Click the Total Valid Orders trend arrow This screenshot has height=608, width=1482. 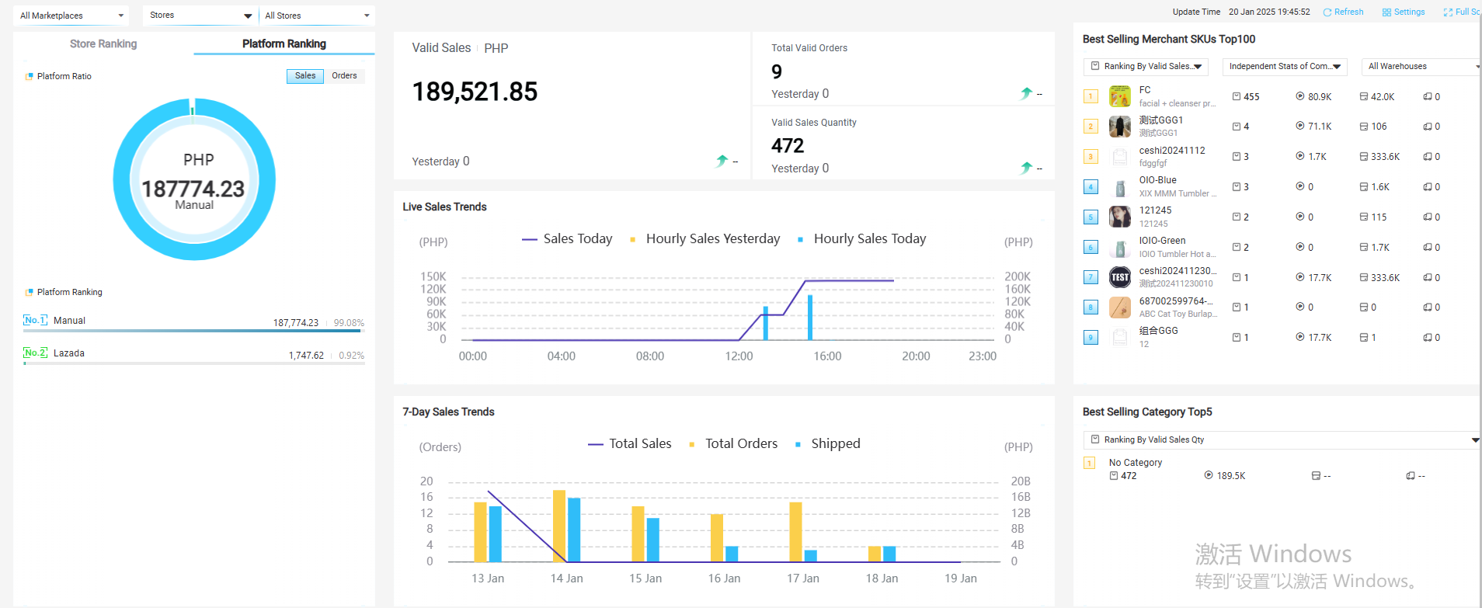[1027, 93]
